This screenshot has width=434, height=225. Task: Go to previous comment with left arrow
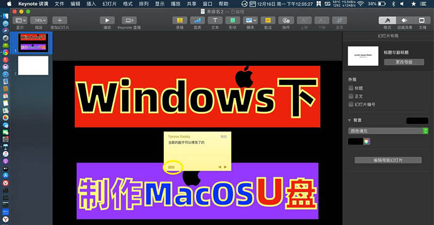(220, 167)
